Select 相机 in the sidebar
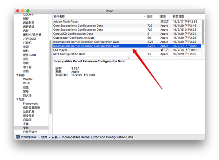The width and height of the screenshot is (219, 160). tap(26, 51)
